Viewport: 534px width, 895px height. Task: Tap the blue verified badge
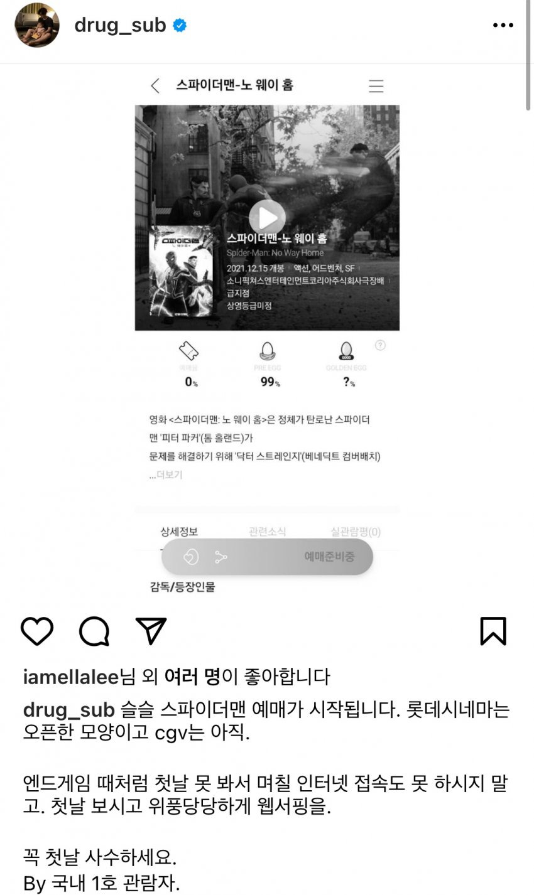pyautogui.click(x=180, y=26)
